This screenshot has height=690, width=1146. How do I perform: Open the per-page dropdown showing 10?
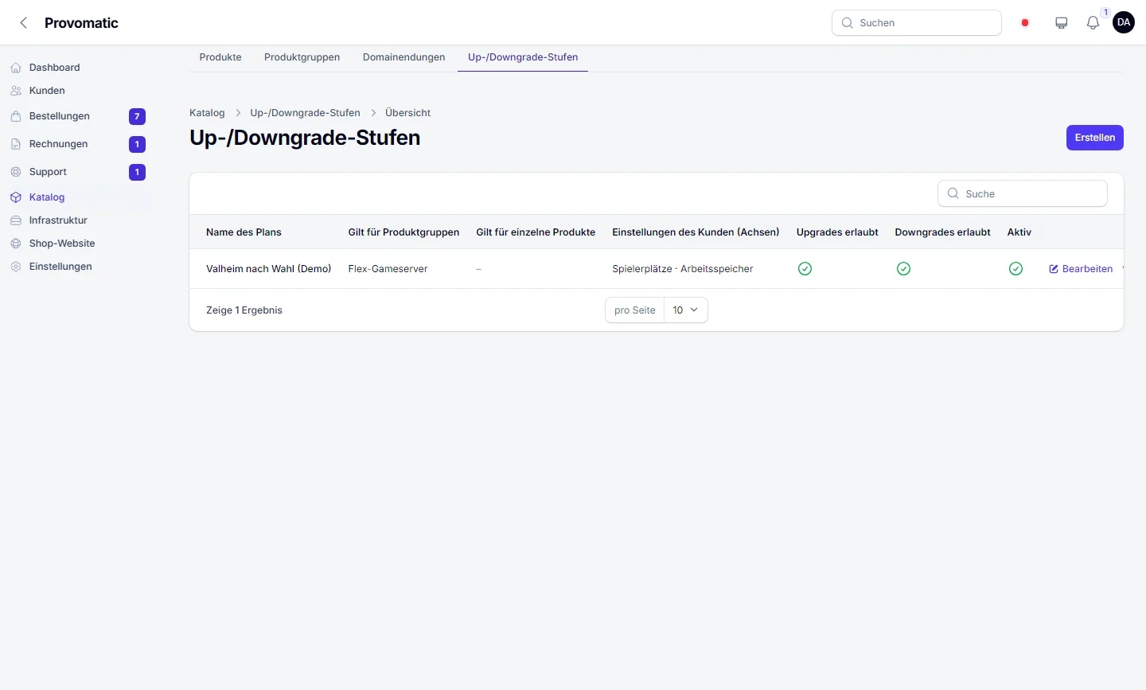685,310
